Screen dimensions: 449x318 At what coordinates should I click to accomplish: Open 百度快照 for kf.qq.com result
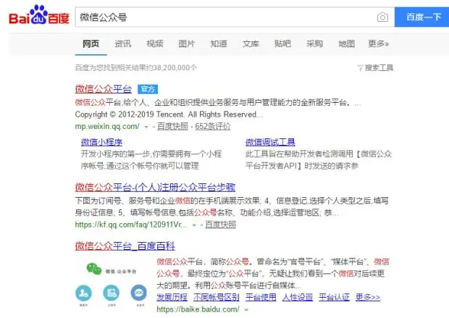pos(221,225)
